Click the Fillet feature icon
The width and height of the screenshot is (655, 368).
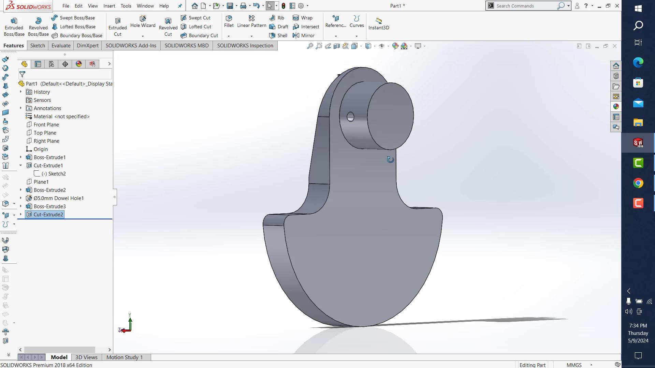[x=229, y=21]
